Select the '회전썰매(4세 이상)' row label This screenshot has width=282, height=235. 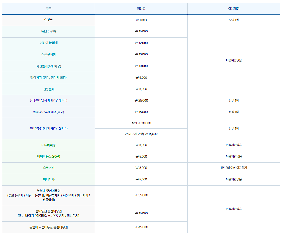click(49, 66)
